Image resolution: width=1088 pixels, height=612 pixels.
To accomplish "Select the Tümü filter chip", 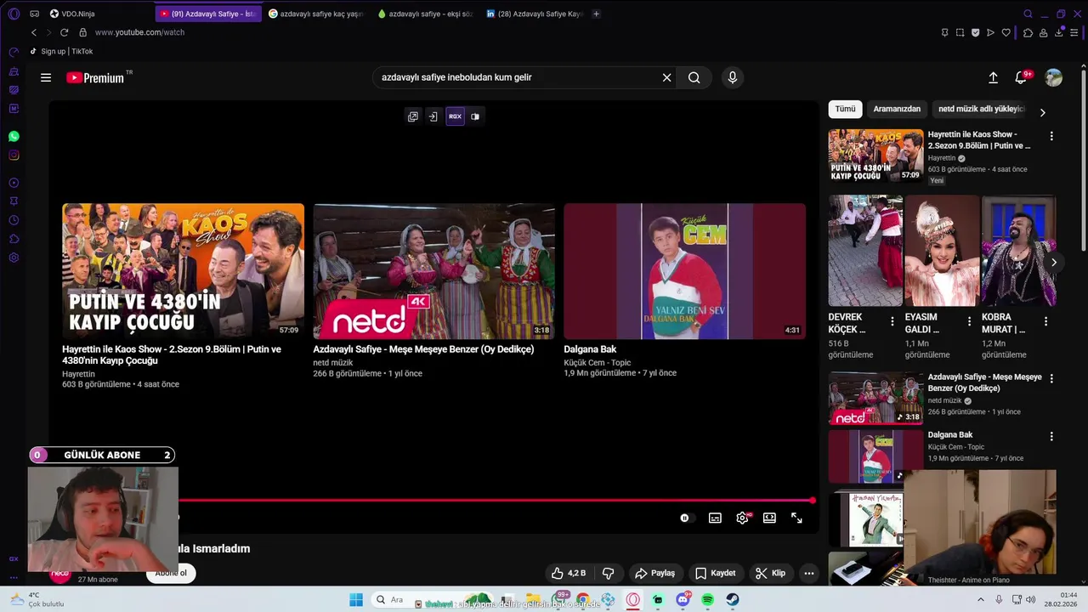I will click(x=845, y=109).
